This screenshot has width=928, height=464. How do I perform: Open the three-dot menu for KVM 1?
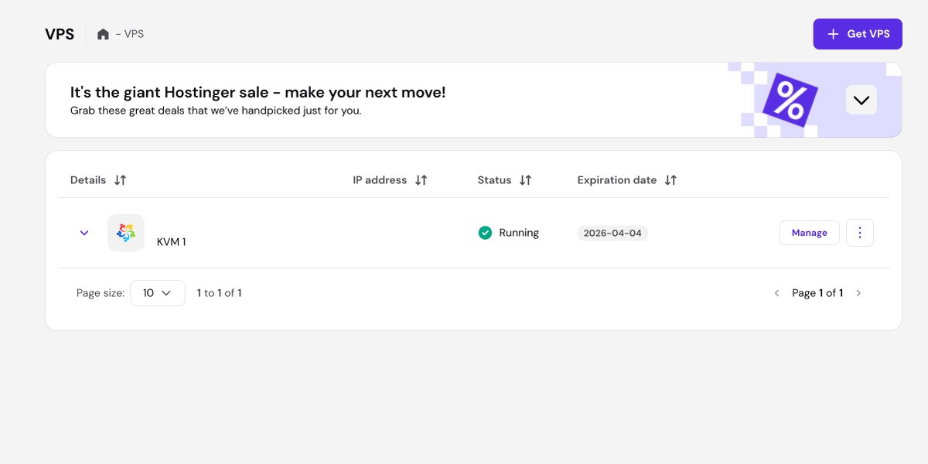pyautogui.click(x=860, y=233)
